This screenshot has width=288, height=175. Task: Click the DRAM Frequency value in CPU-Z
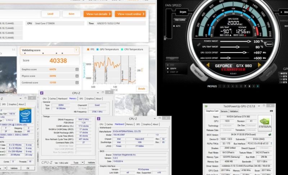[x=84, y=119]
